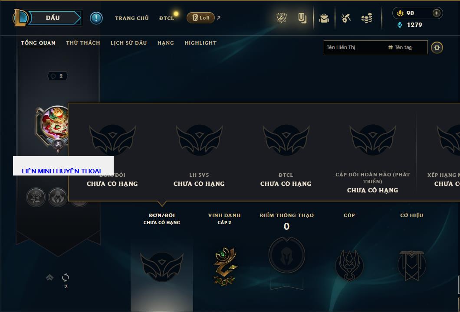Open the HIGHLIGHT tab

[x=200, y=43]
